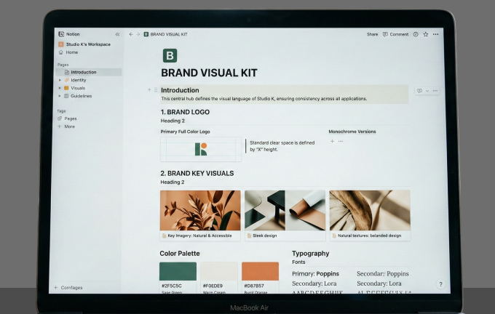
Task: Click the Sleek design caption page icon
Action: click(x=250, y=235)
